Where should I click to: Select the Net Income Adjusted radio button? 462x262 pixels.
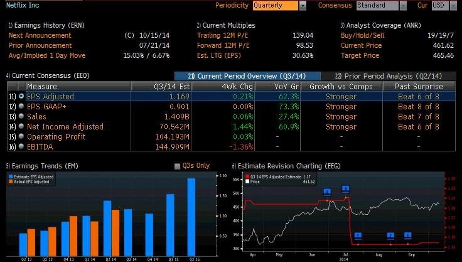tap(21, 126)
